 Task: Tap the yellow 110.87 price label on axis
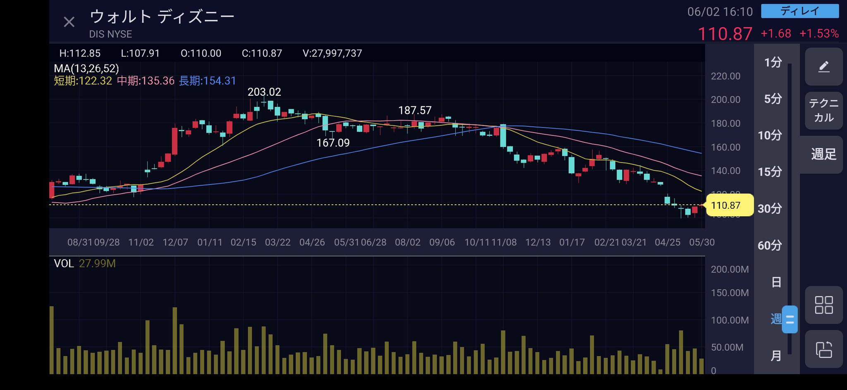pyautogui.click(x=729, y=205)
